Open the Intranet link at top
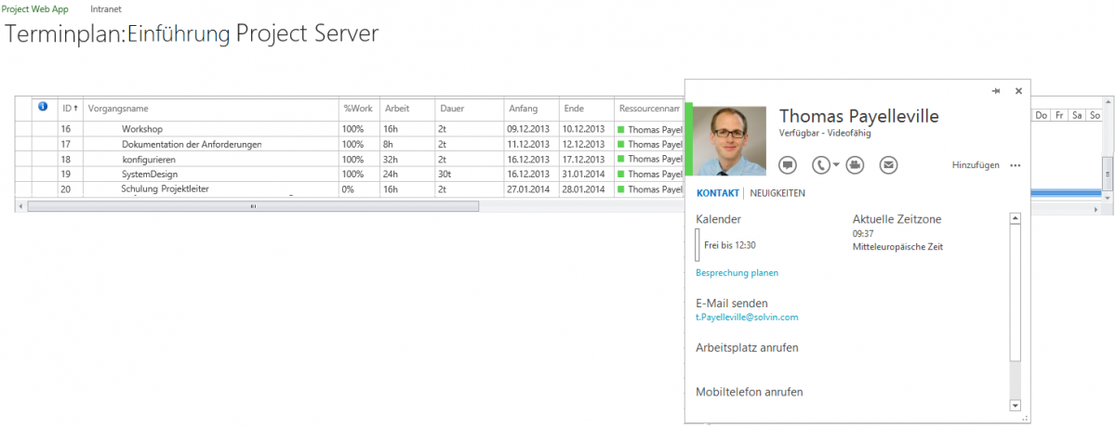 [107, 8]
